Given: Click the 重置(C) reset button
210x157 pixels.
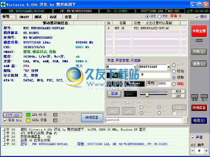Looking at the screenshot, I should coord(199,64).
